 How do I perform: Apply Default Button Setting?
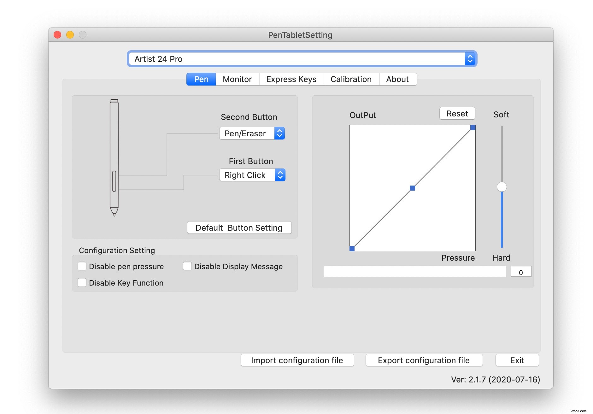click(x=239, y=228)
